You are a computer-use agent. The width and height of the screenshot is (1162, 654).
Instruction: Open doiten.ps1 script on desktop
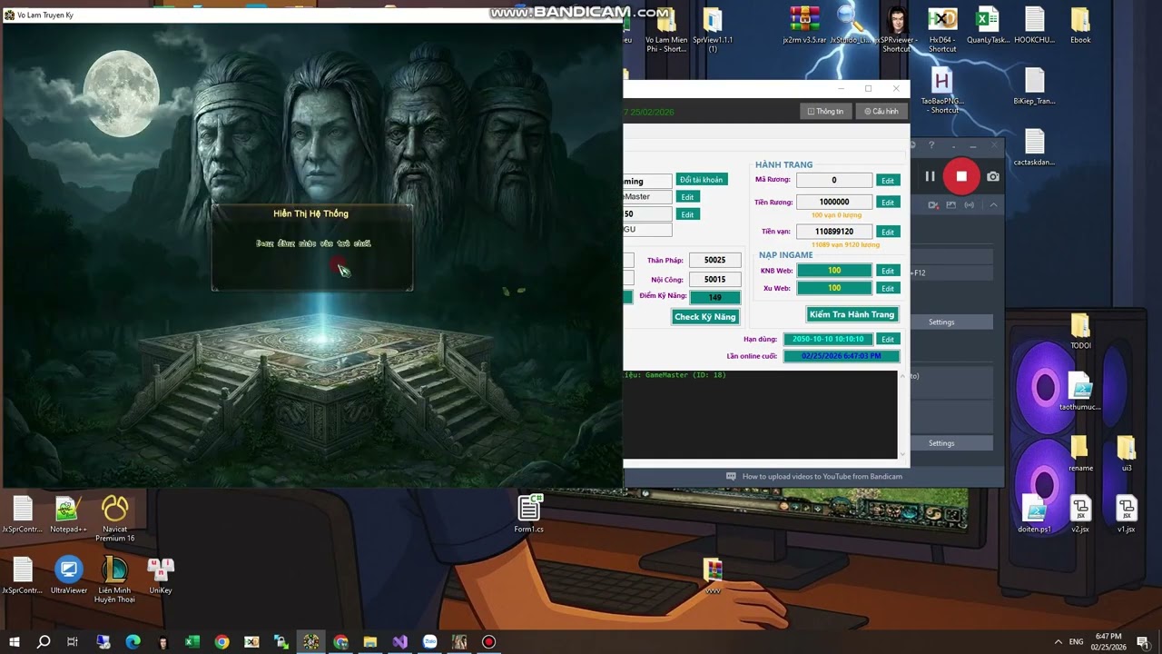tap(1034, 515)
